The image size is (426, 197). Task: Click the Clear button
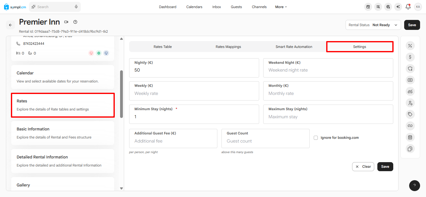363,167
